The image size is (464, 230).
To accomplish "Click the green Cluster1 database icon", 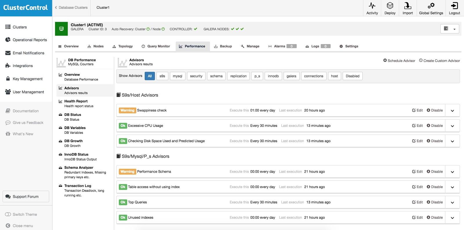I will click(61, 29).
